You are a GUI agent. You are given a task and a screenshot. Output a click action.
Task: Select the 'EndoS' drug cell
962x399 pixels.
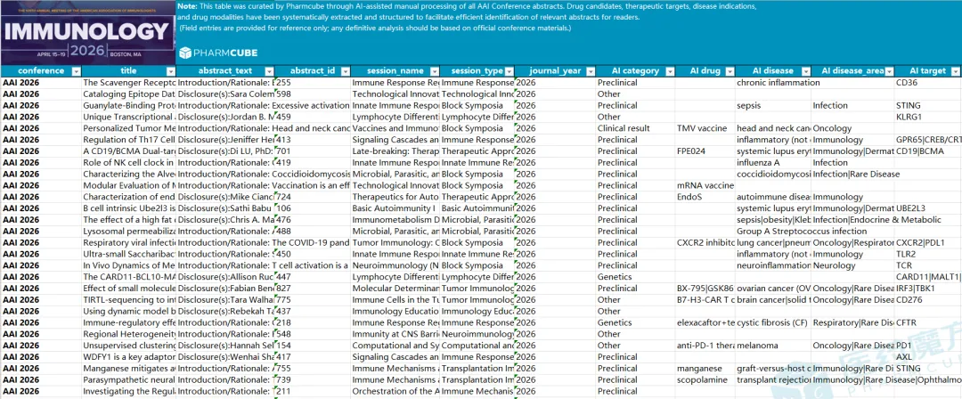(x=705, y=197)
